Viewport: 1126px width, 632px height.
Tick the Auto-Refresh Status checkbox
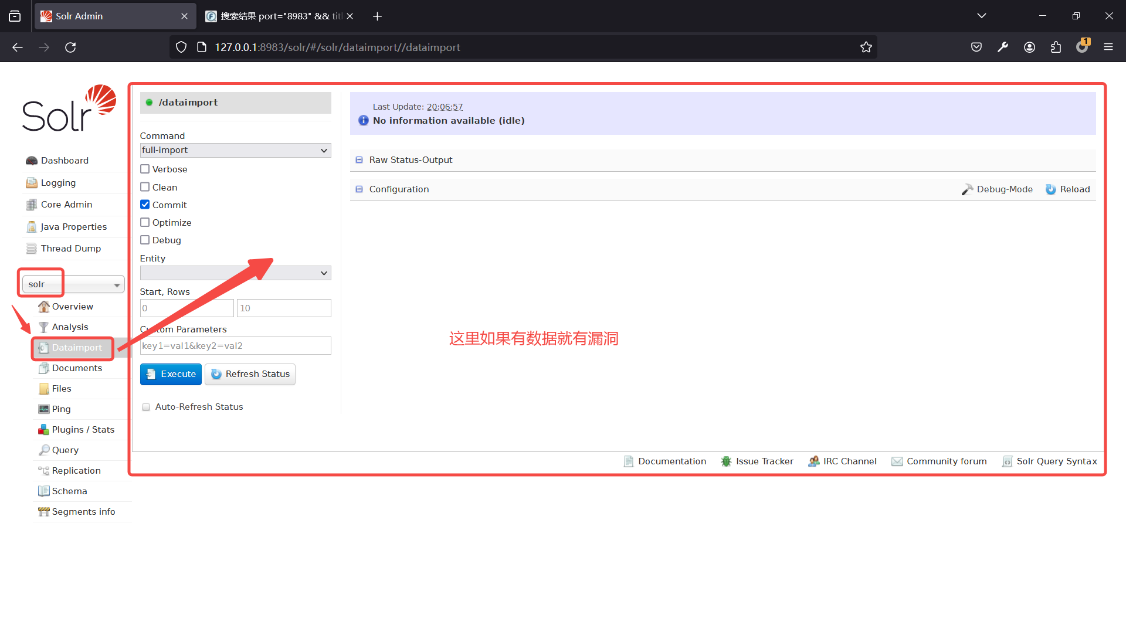(146, 407)
